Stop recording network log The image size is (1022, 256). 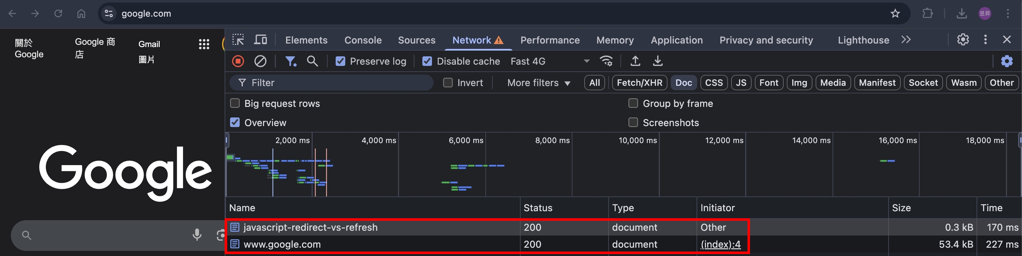click(238, 61)
